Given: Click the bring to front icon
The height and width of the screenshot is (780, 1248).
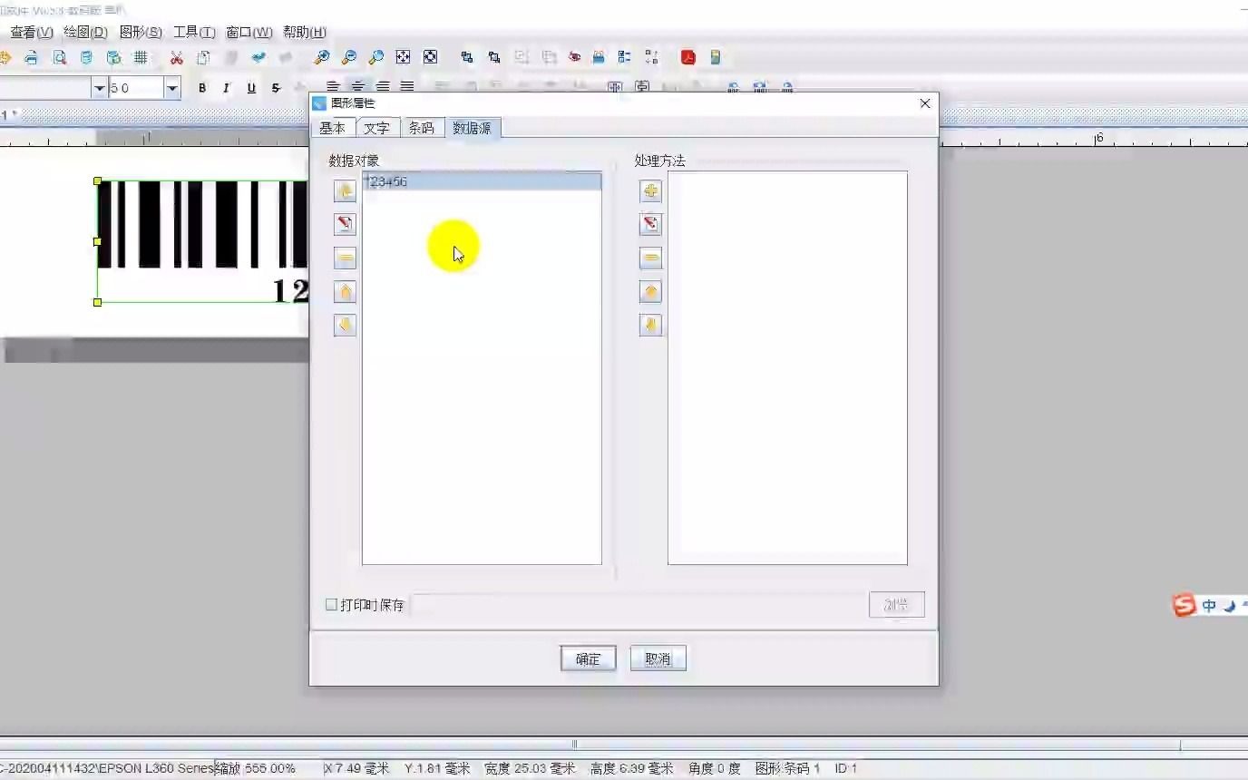Looking at the screenshot, I should (466, 57).
